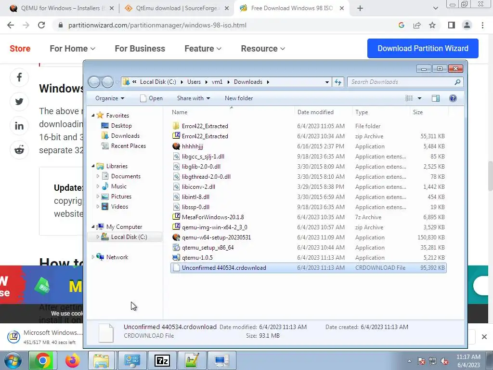Share page on Reddit icon
This screenshot has height=370, width=493.
tap(19, 150)
